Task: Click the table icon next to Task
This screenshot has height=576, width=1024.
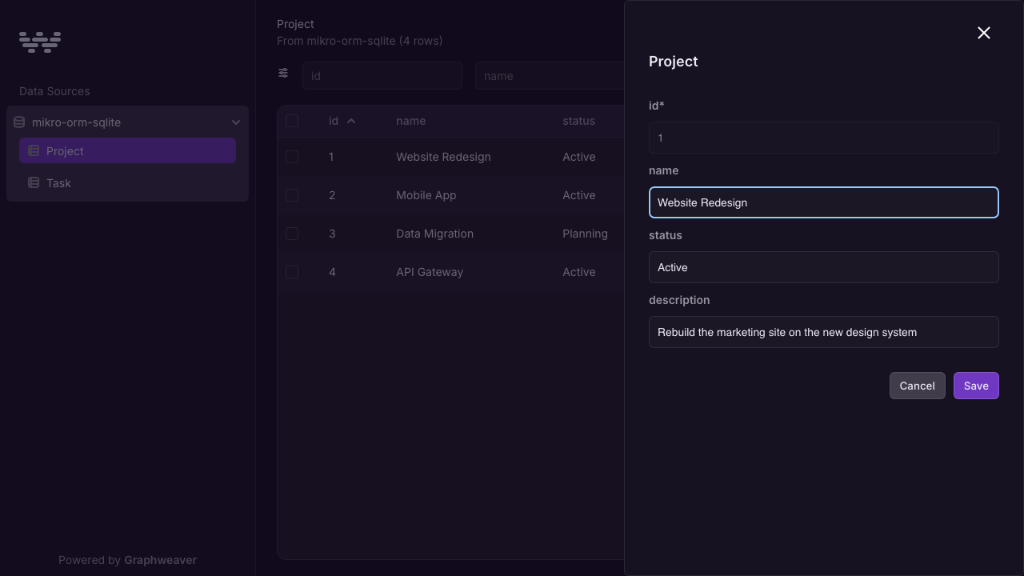Action: pyautogui.click(x=34, y=182)
